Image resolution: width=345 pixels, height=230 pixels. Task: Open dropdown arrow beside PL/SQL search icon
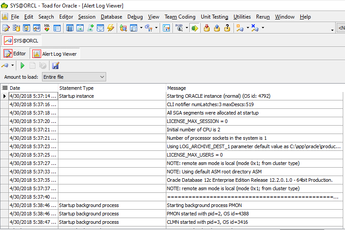[187, 28]
